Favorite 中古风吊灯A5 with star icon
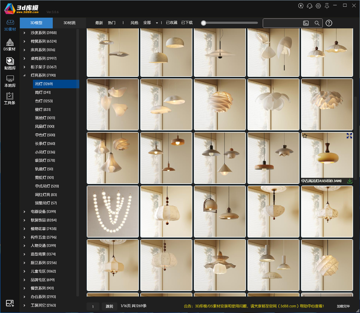 pyautogui.click(x=305, y=136)
